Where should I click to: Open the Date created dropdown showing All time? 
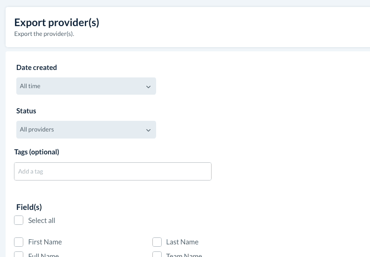coord(86,86)
